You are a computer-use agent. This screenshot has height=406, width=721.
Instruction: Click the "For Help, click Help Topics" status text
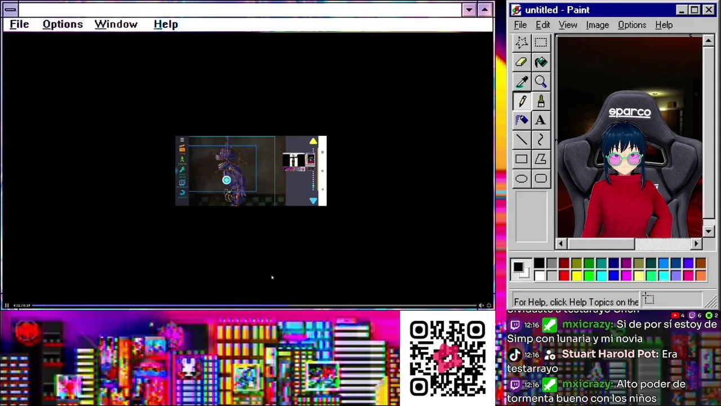coord(576,302)
